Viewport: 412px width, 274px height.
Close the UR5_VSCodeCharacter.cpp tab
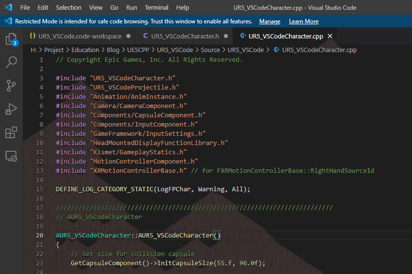point(330,36)
